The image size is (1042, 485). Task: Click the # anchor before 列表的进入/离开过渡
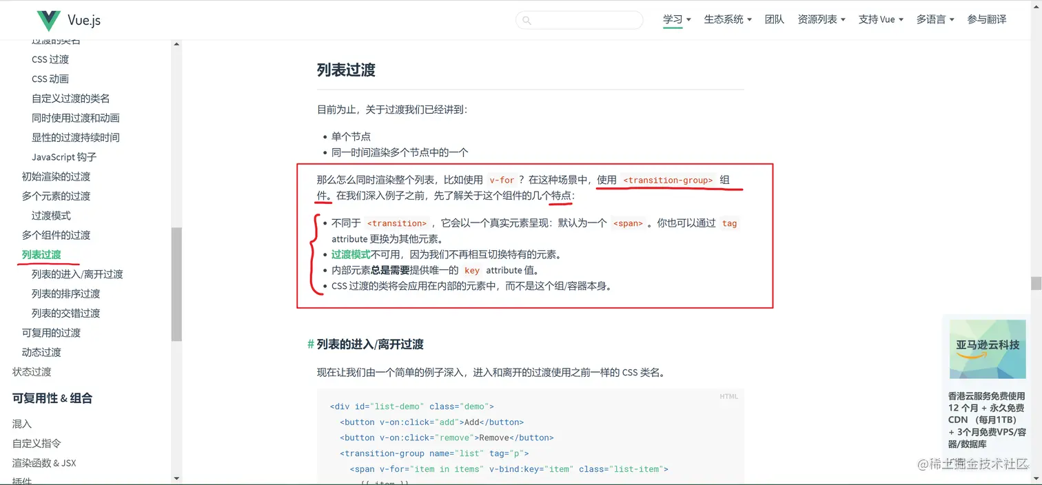(311, 344)
